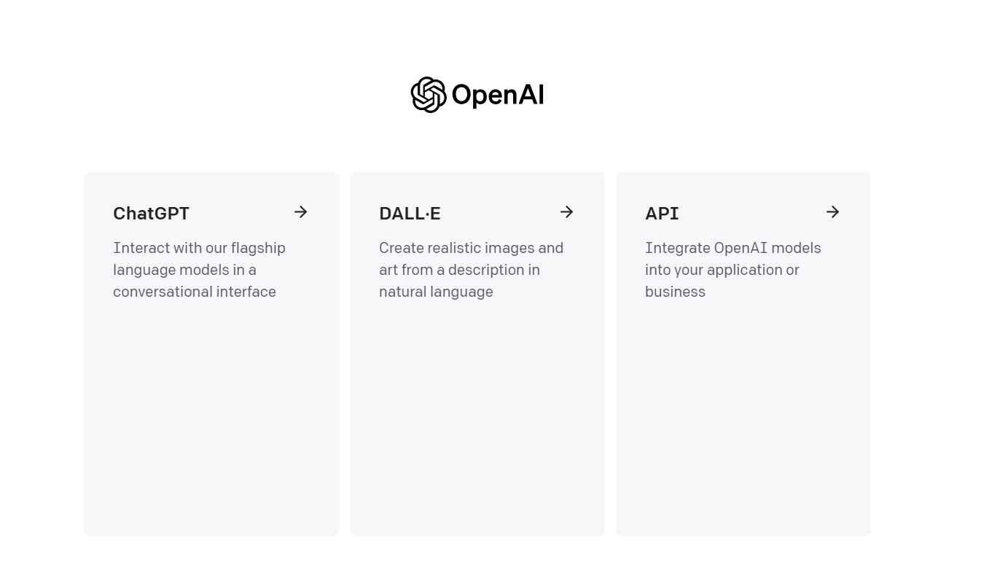Click the word "business" in API card
The height and width of the screenshot is (584, 989).
click(675, 292)
